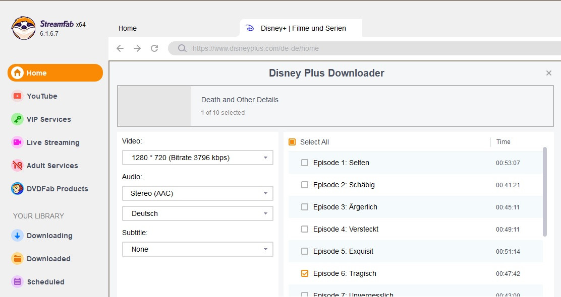Click duration 00:47:42
The width and height of the screenshot is (561, 297).
coord(508,274)
